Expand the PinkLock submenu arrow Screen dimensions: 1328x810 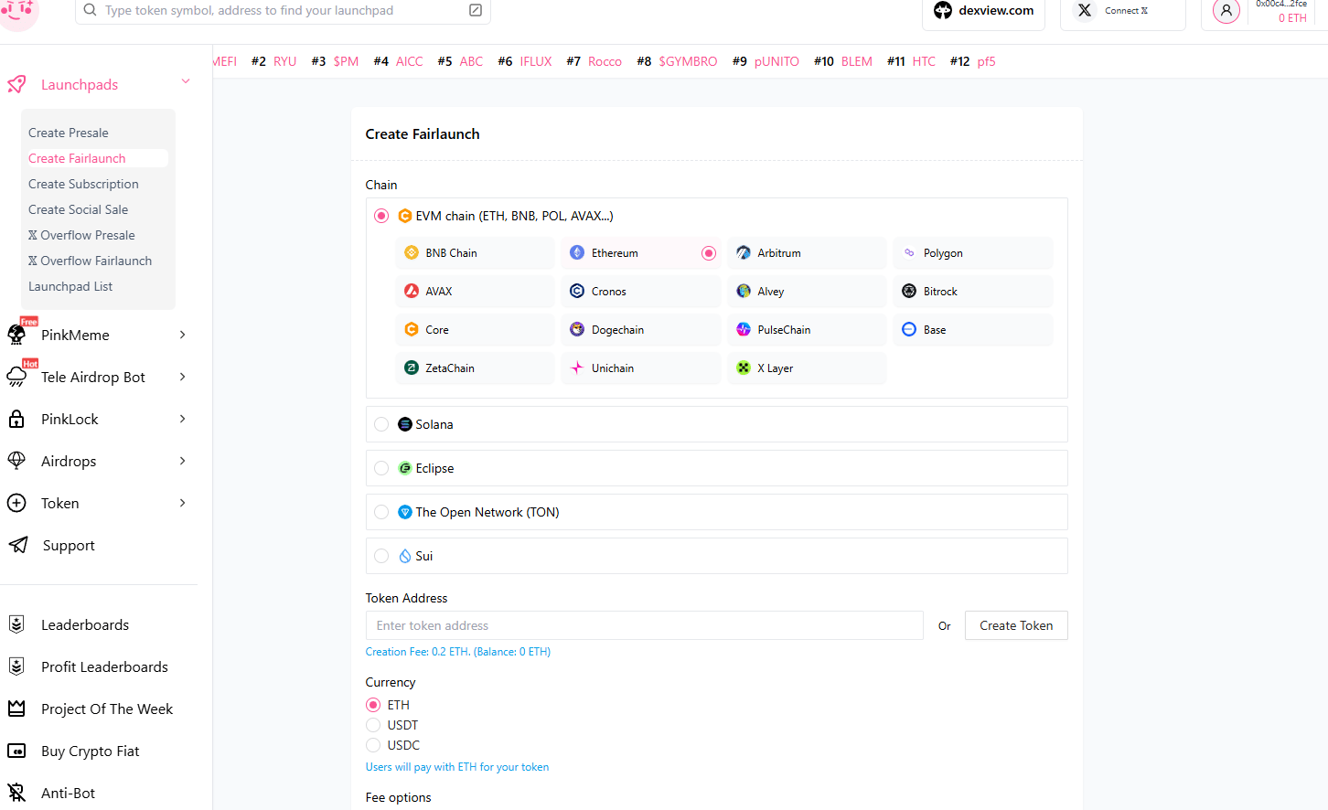(183, 419)
